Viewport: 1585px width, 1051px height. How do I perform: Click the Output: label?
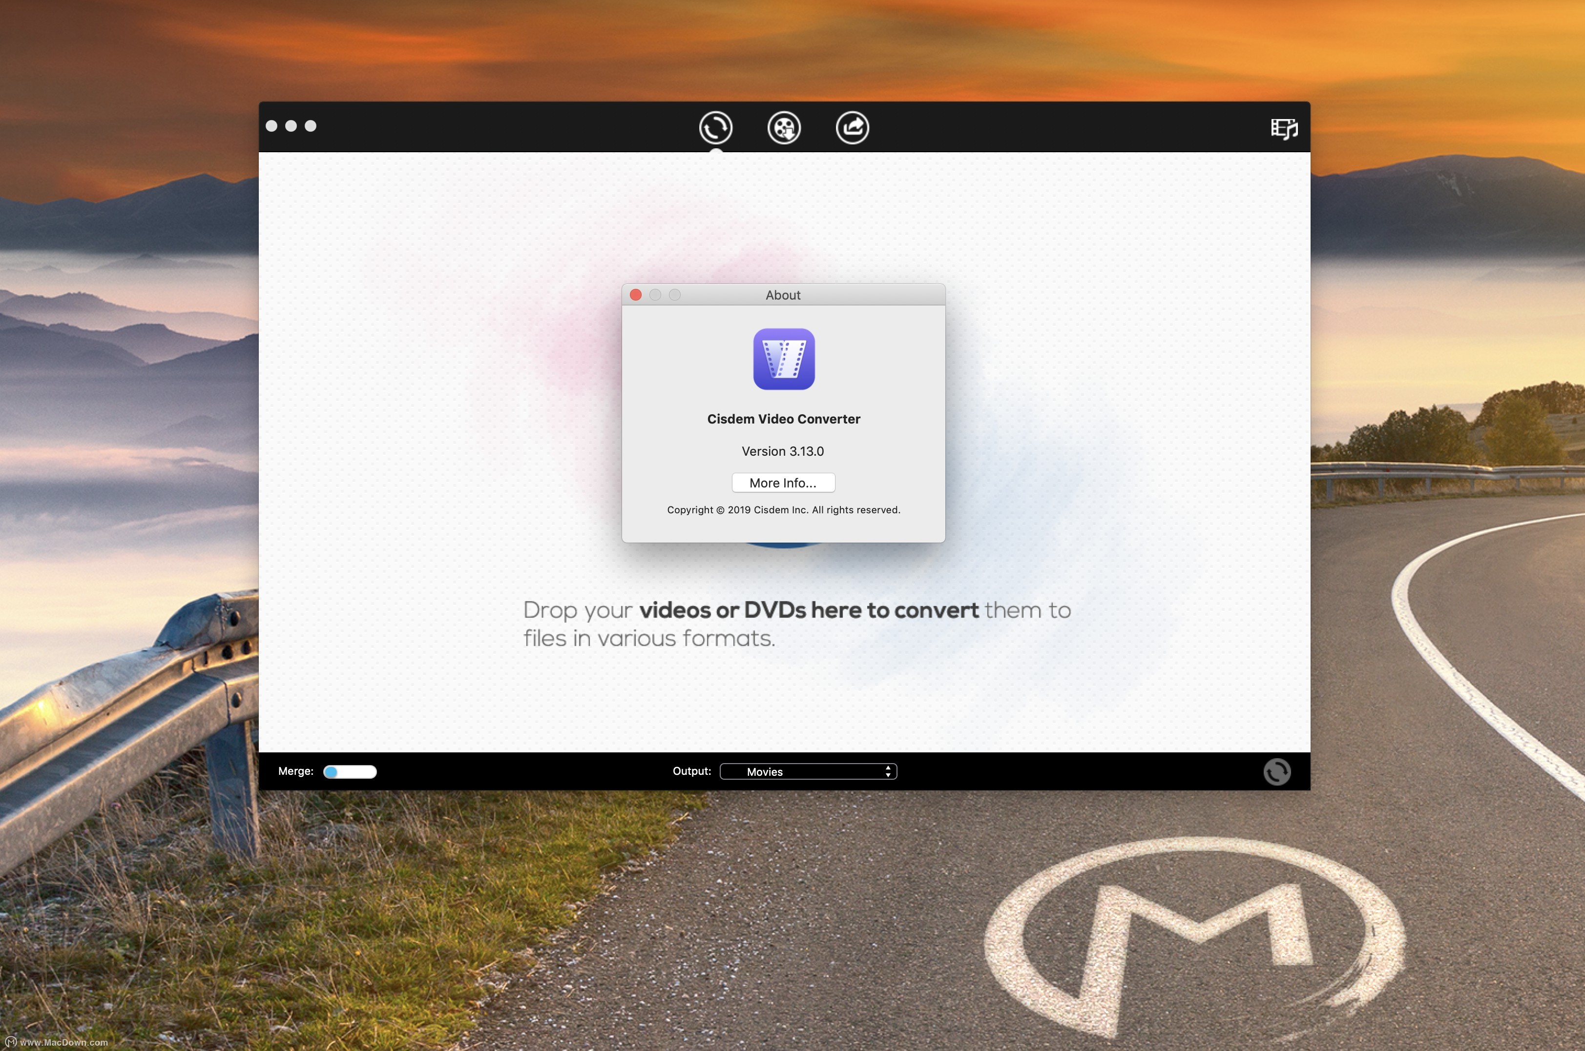pos(691,771)
